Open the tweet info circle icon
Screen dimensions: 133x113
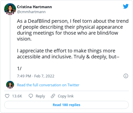(126, 76)
